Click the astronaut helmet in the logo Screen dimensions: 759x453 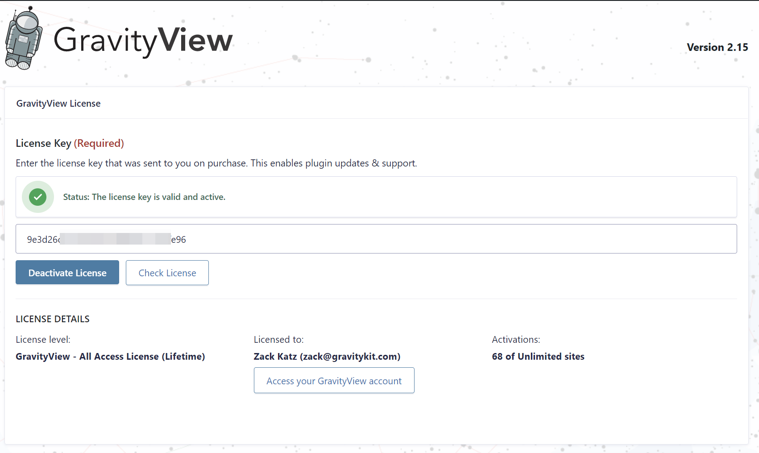coord(28,22)
